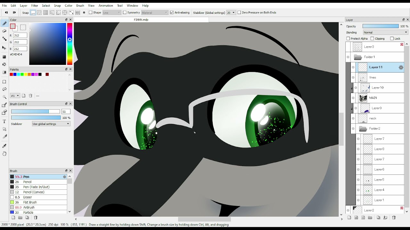The height and width of the screenshot is (230, 410).
Task: Click the next frame arrow in the toolbar
Action: click(14, 12)
